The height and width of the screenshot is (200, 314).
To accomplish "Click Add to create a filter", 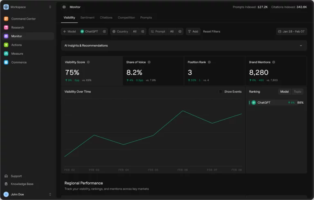I will click(193, 31).
